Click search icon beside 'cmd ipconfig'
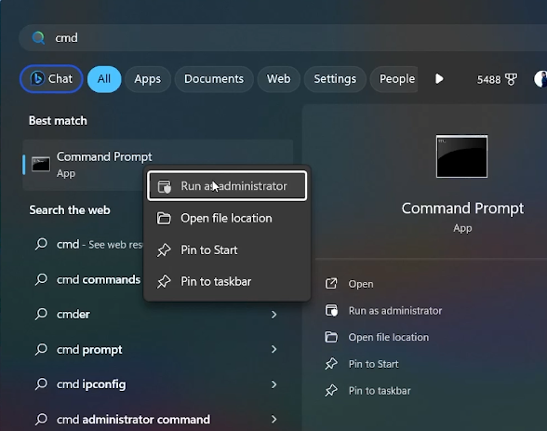 41,384
